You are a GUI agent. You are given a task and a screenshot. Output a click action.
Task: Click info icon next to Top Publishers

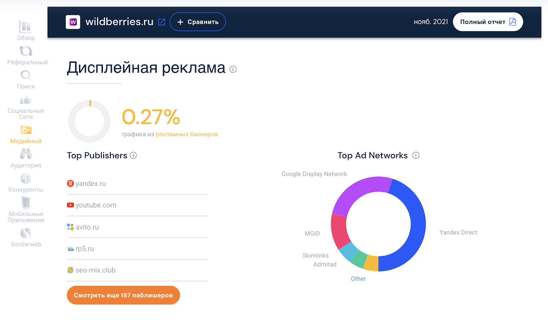(x=133, y=155)
